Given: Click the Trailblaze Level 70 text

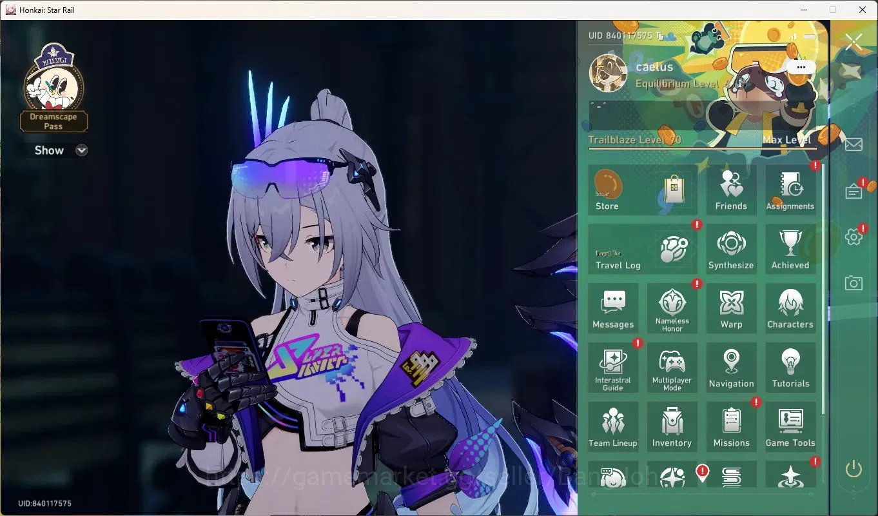Looking at the screenshot, I should click(x=635, y=140).
